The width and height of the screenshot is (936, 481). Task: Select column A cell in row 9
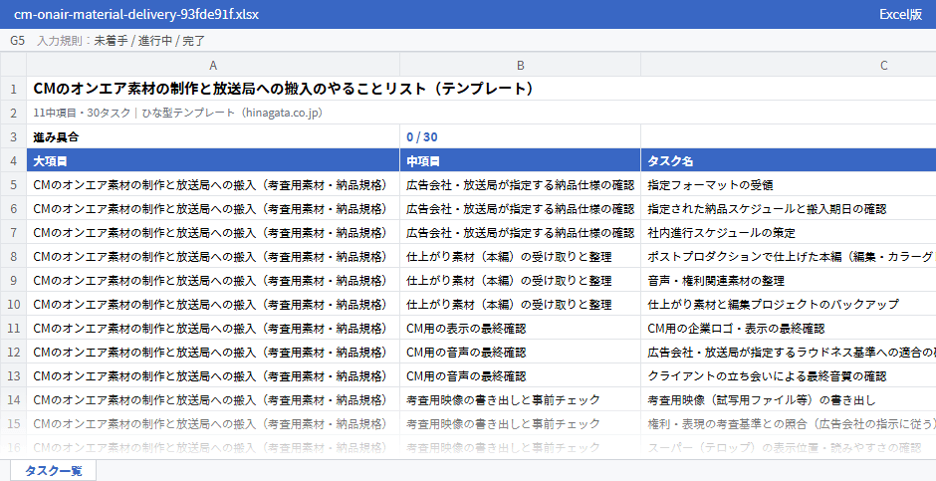click(213, 281)
